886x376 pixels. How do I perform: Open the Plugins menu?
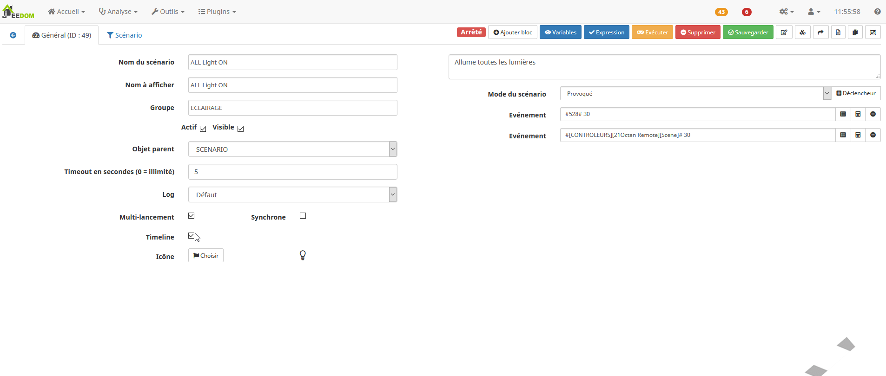(217, 12)
